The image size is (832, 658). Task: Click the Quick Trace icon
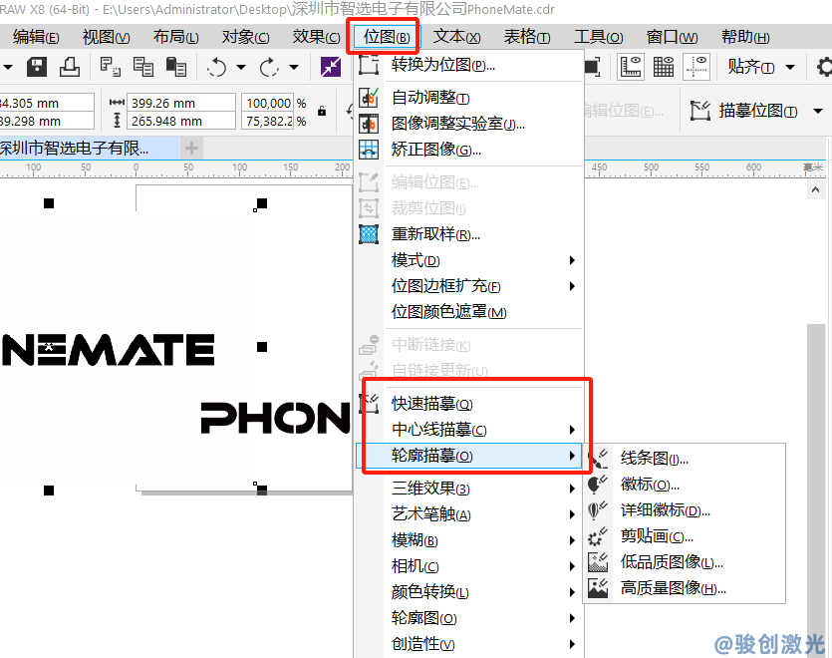[369, 404]
